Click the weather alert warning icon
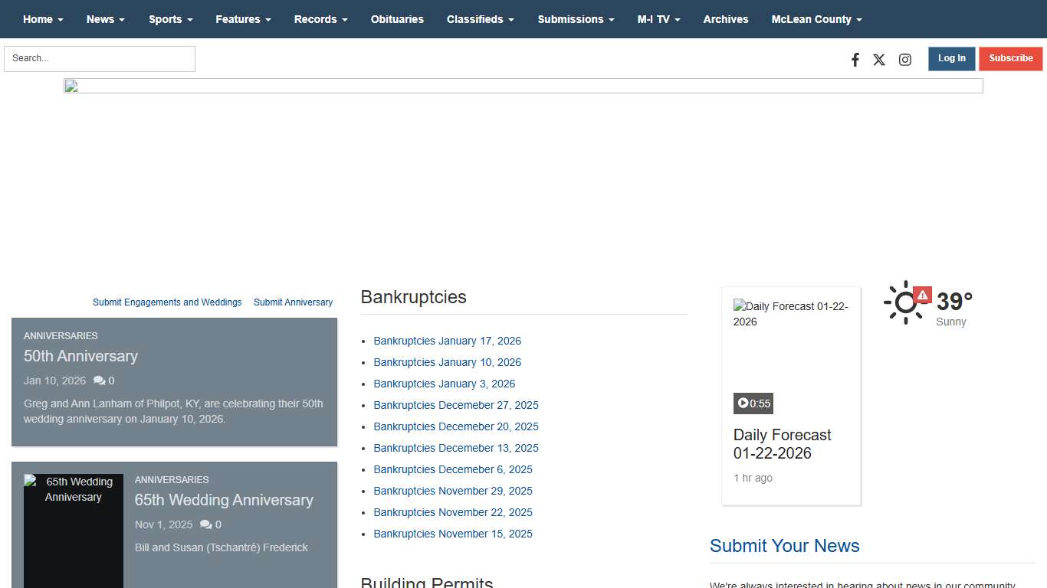 click(922, 294)
